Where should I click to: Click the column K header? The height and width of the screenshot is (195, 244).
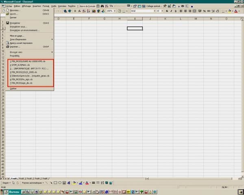(x=165, y=19)
